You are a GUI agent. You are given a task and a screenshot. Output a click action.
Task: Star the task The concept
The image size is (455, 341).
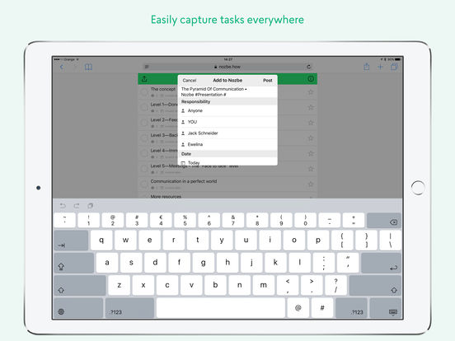click(311, 92)
